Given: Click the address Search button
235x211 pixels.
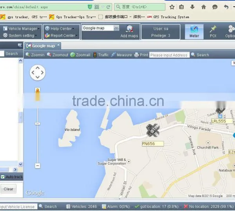Looking at the screenshot, I should click(200, 55).
